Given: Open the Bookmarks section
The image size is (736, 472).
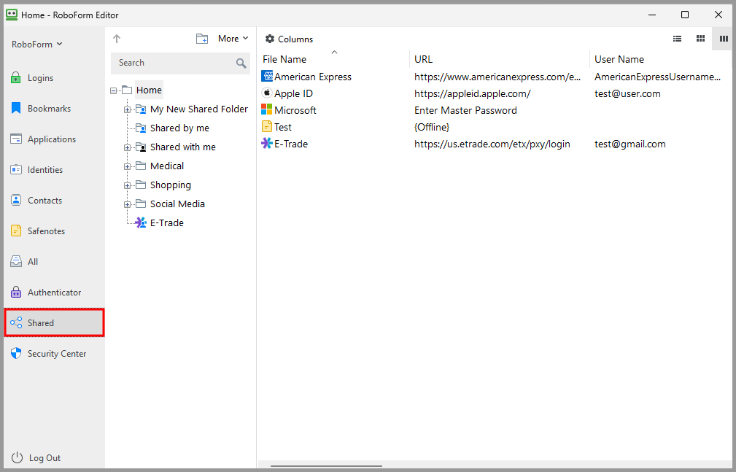Looking at the screenshot, I should (54, 109).
